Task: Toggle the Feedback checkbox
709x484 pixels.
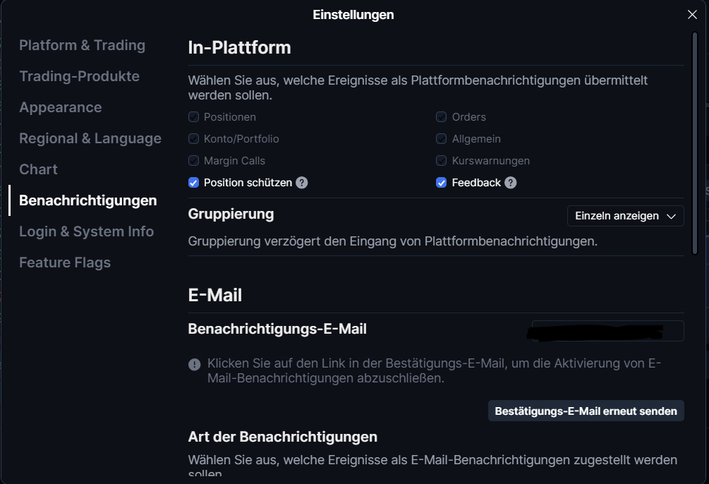Action: pos(442,183)
